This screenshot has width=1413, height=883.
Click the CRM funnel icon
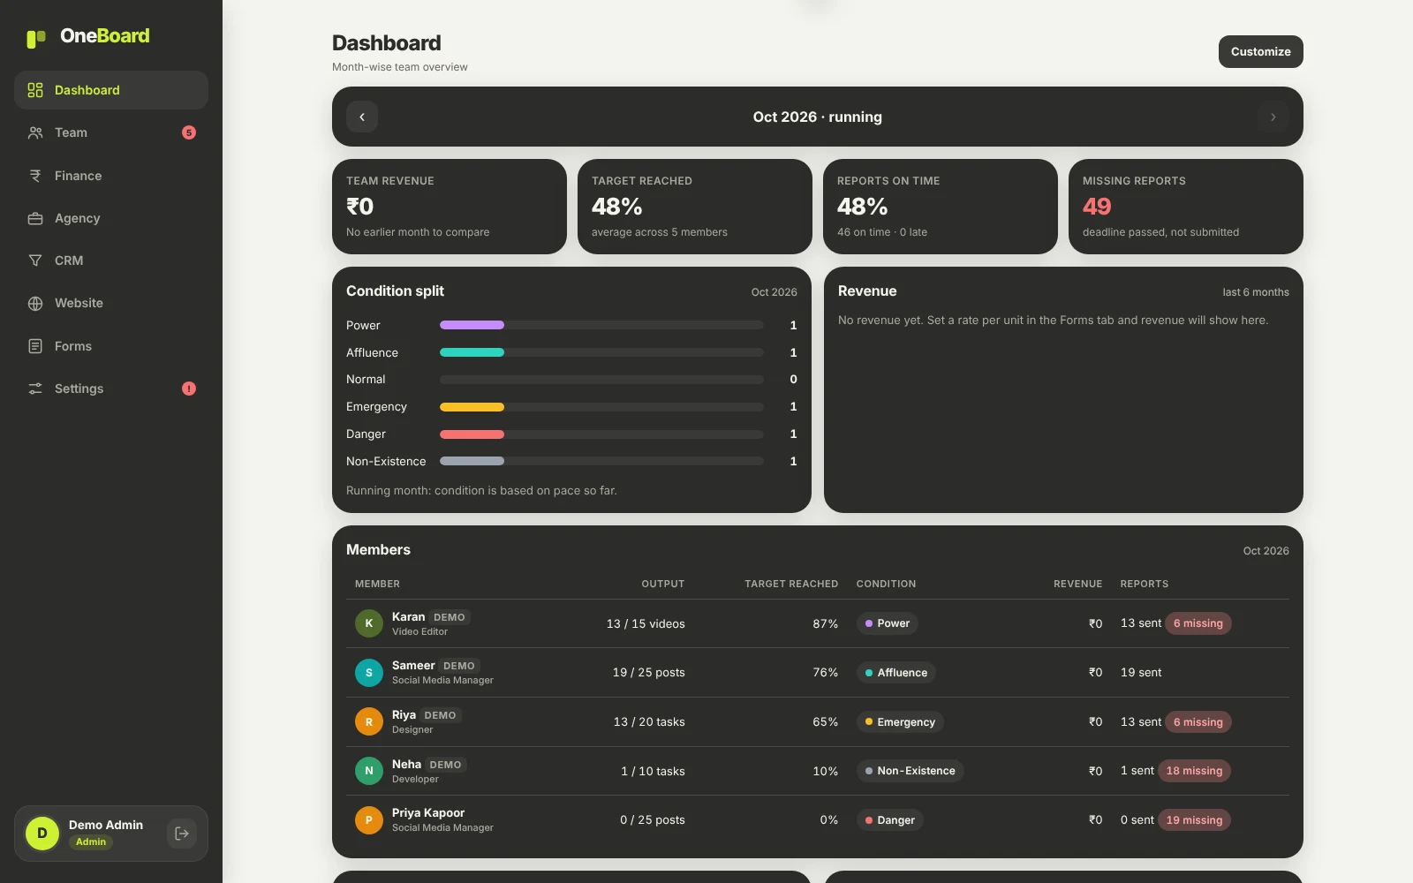tap(35, 260)
